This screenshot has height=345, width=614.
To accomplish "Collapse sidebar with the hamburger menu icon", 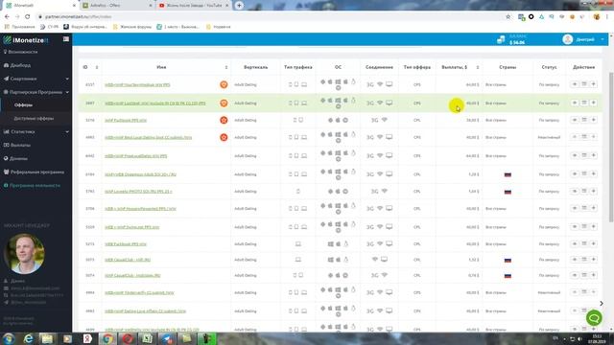I will (66, 39).
